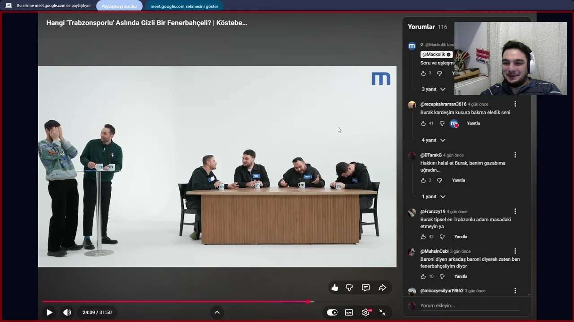Dislike the video with thumbs-down button
Viewport: 574px width, 322px height.
pos(349,288)
